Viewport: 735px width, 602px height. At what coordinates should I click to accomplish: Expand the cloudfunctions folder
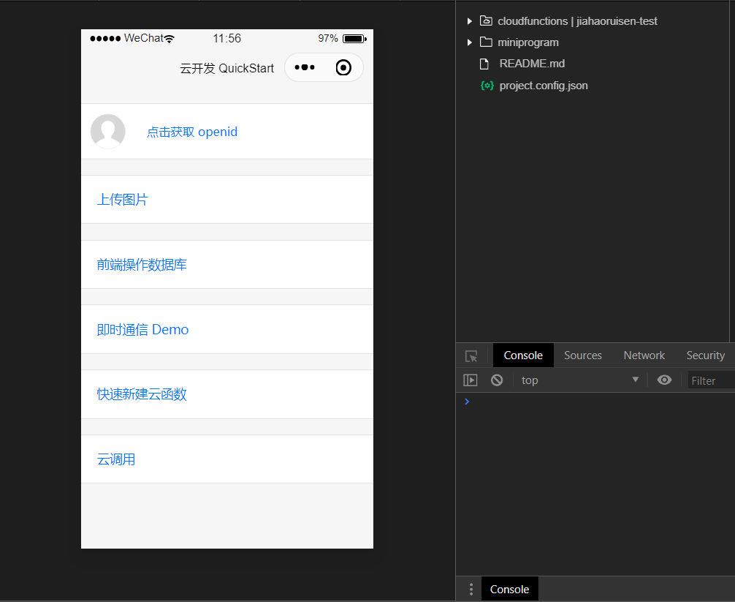point(470,20)
